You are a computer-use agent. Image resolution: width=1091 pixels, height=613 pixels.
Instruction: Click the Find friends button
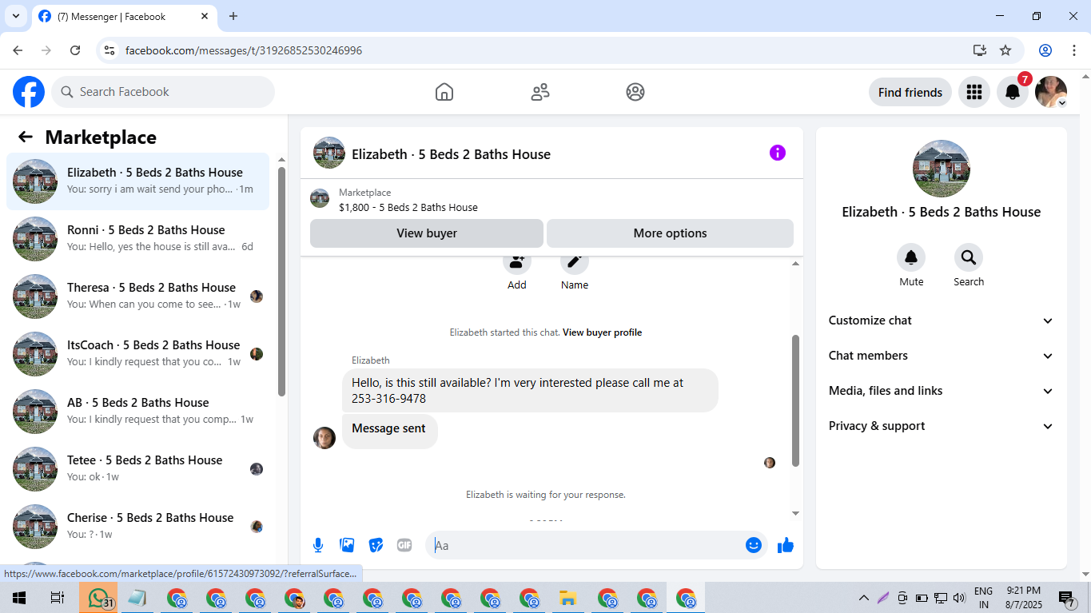pyautogui.click(x=910, y=92)
